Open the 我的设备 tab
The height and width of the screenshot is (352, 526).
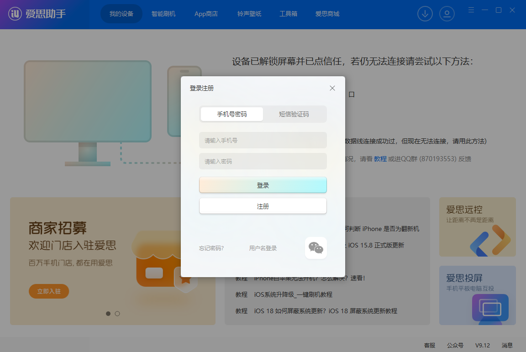tap(121, 14)
